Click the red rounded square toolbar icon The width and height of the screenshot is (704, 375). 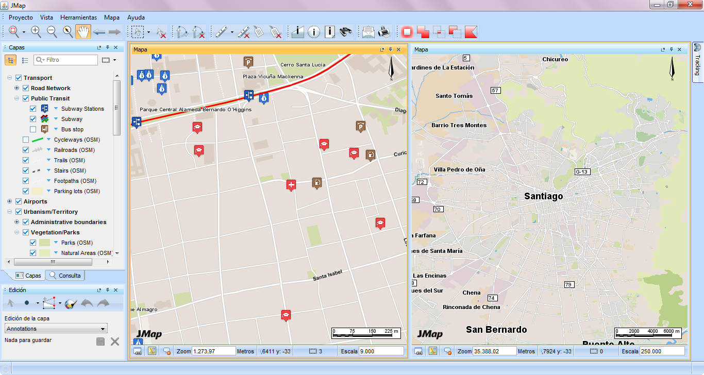[407, 32]
